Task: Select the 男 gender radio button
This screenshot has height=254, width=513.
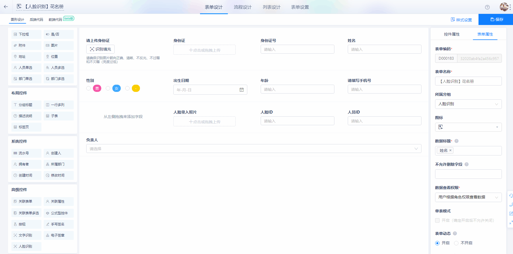Action: coord(88,89)
